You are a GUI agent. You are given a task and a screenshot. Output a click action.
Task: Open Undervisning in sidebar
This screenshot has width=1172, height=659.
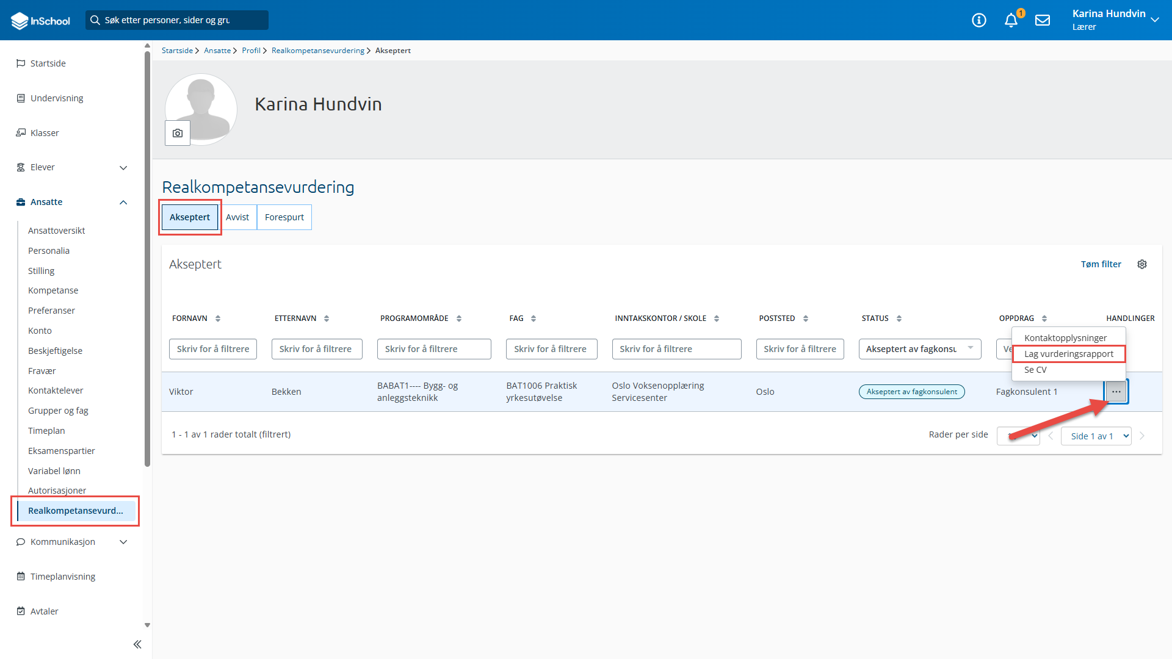[57, 98]
